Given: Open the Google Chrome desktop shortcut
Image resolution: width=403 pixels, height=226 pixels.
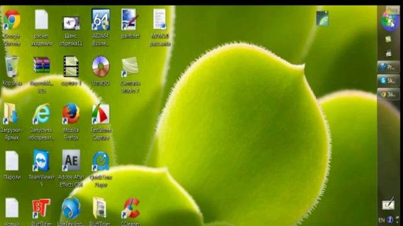Looking at the screenshot, I should pyautogui.click(x=12, y=19).
